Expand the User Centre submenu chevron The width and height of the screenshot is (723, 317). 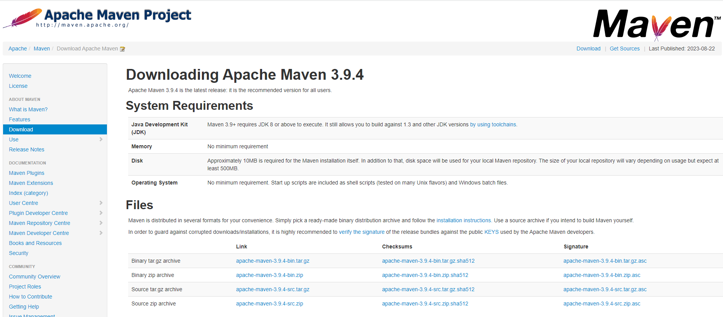[x=101, y=203]
